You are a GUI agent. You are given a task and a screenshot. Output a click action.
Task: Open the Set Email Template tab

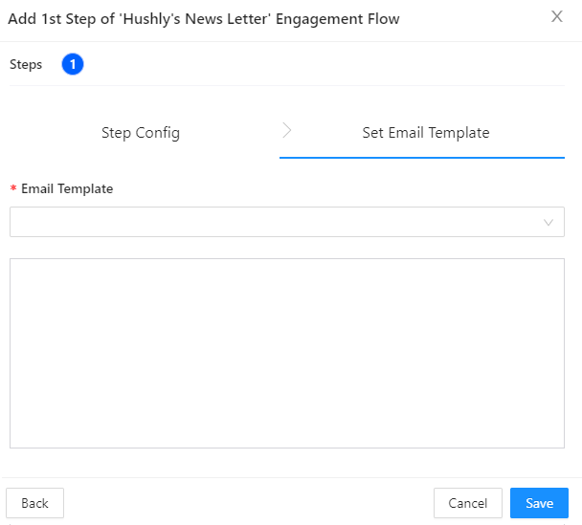click(x=426, y=133)
